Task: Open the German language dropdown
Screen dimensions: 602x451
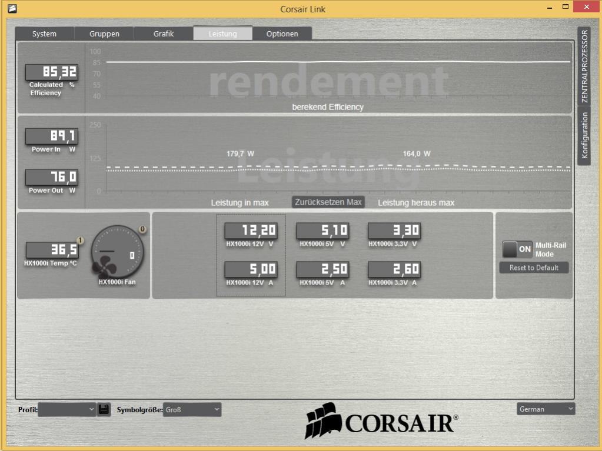Action: 546,409
